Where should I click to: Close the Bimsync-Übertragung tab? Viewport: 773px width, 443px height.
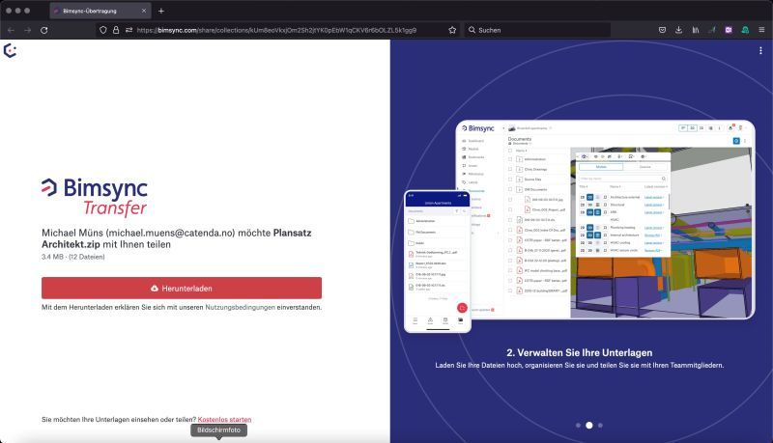144,11
